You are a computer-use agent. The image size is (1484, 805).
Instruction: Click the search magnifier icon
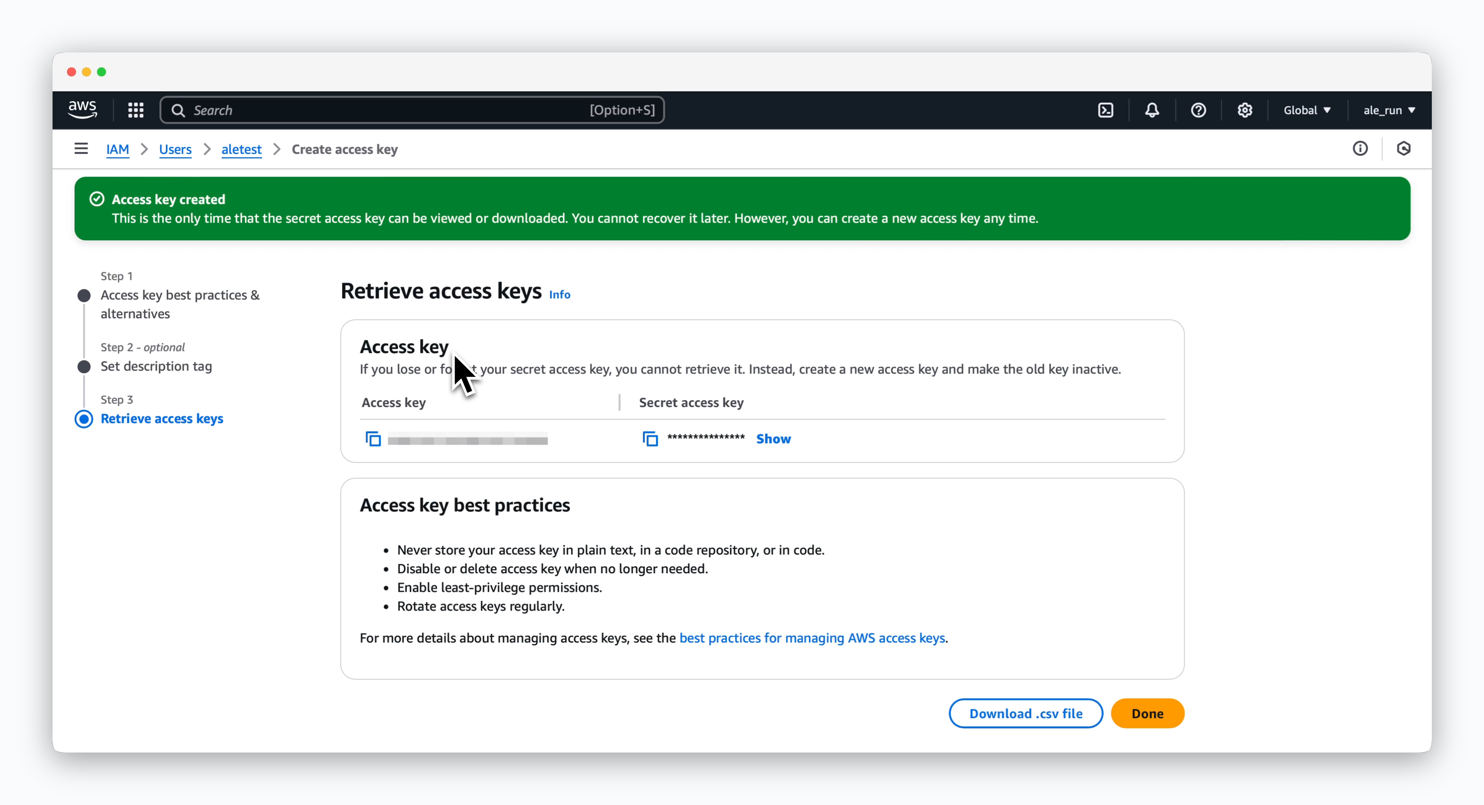click(x=178, y=110)
